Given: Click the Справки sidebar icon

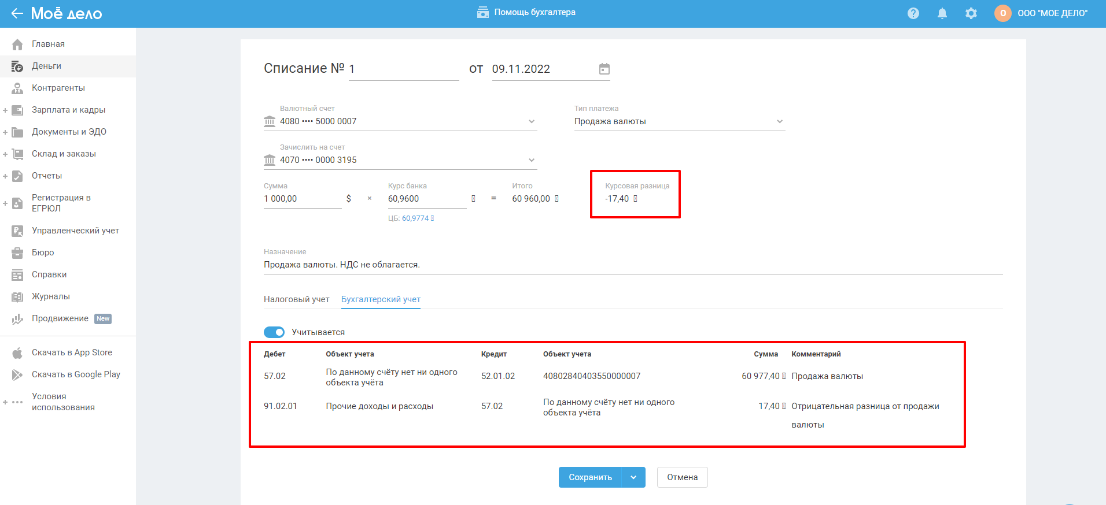Looking at the screenshot, I should (17, 275).
